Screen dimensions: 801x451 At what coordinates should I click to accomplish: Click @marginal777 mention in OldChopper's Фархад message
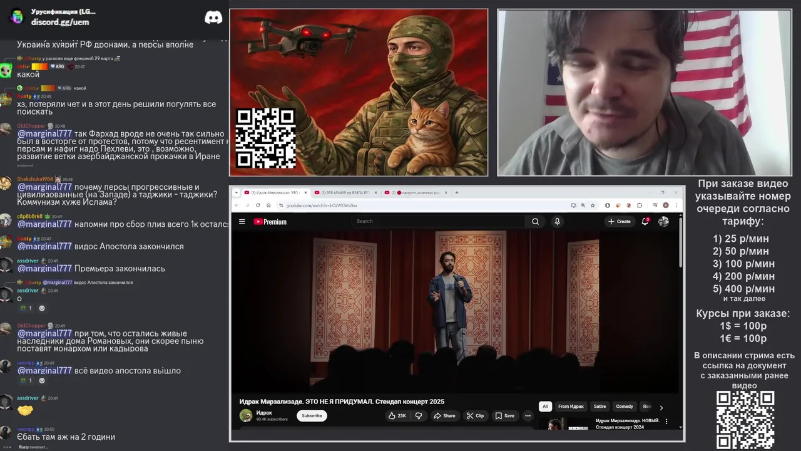tap(44, 133)
